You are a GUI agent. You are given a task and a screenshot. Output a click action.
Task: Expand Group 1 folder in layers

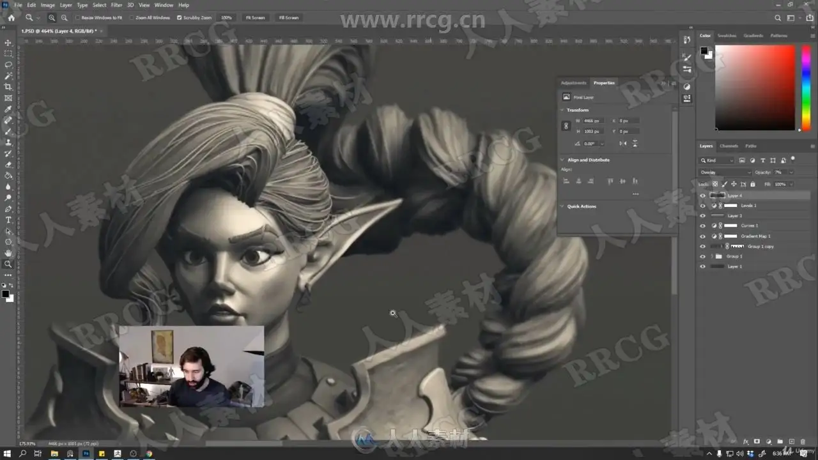click(711, 256)
